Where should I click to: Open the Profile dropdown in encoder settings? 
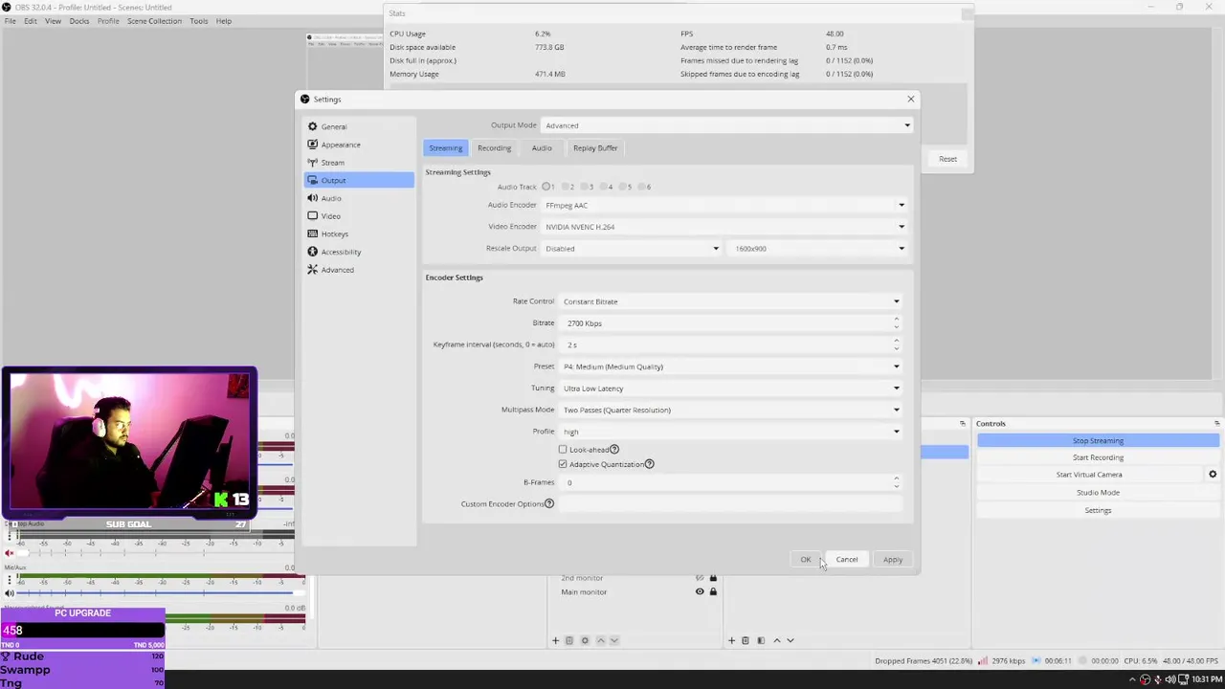click(x=731, y=432)
